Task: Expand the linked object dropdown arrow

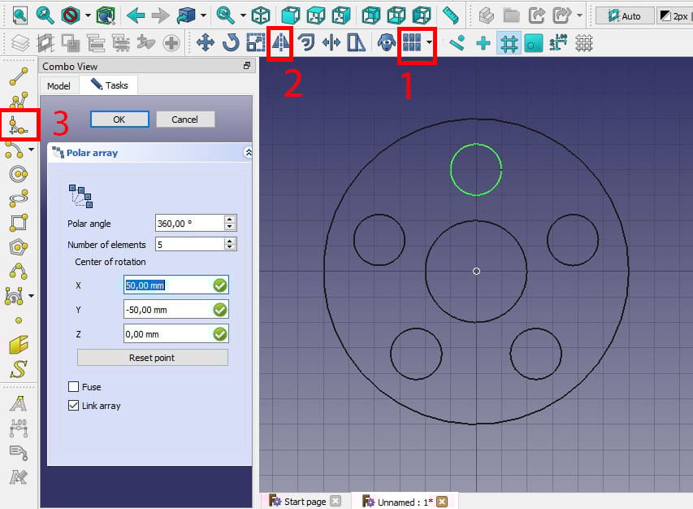Action: point(203,15)
